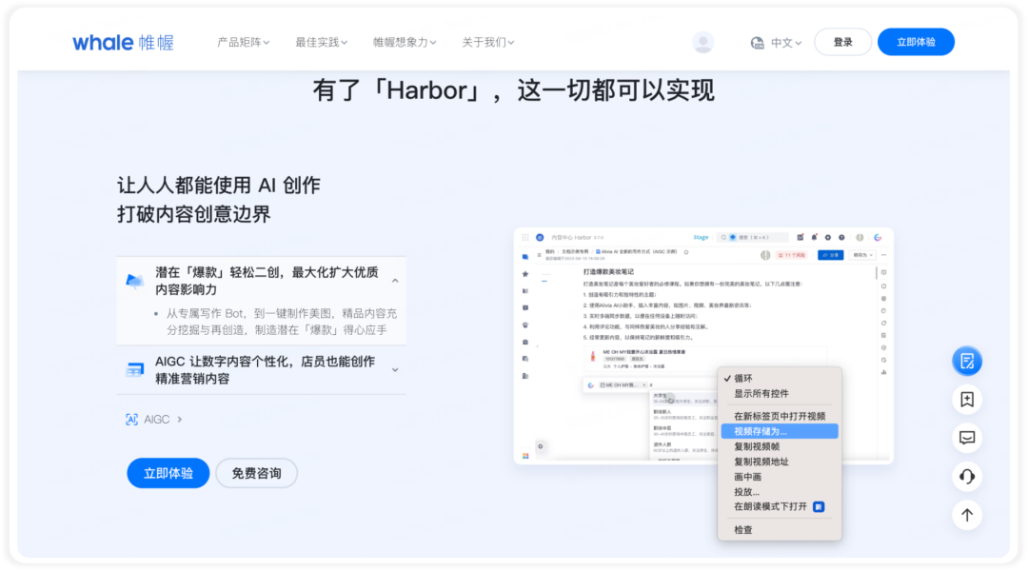1028x571 pixels.
Task: Expand the AIGC 让数字内容个性化 section
Action: coord(395,370)
